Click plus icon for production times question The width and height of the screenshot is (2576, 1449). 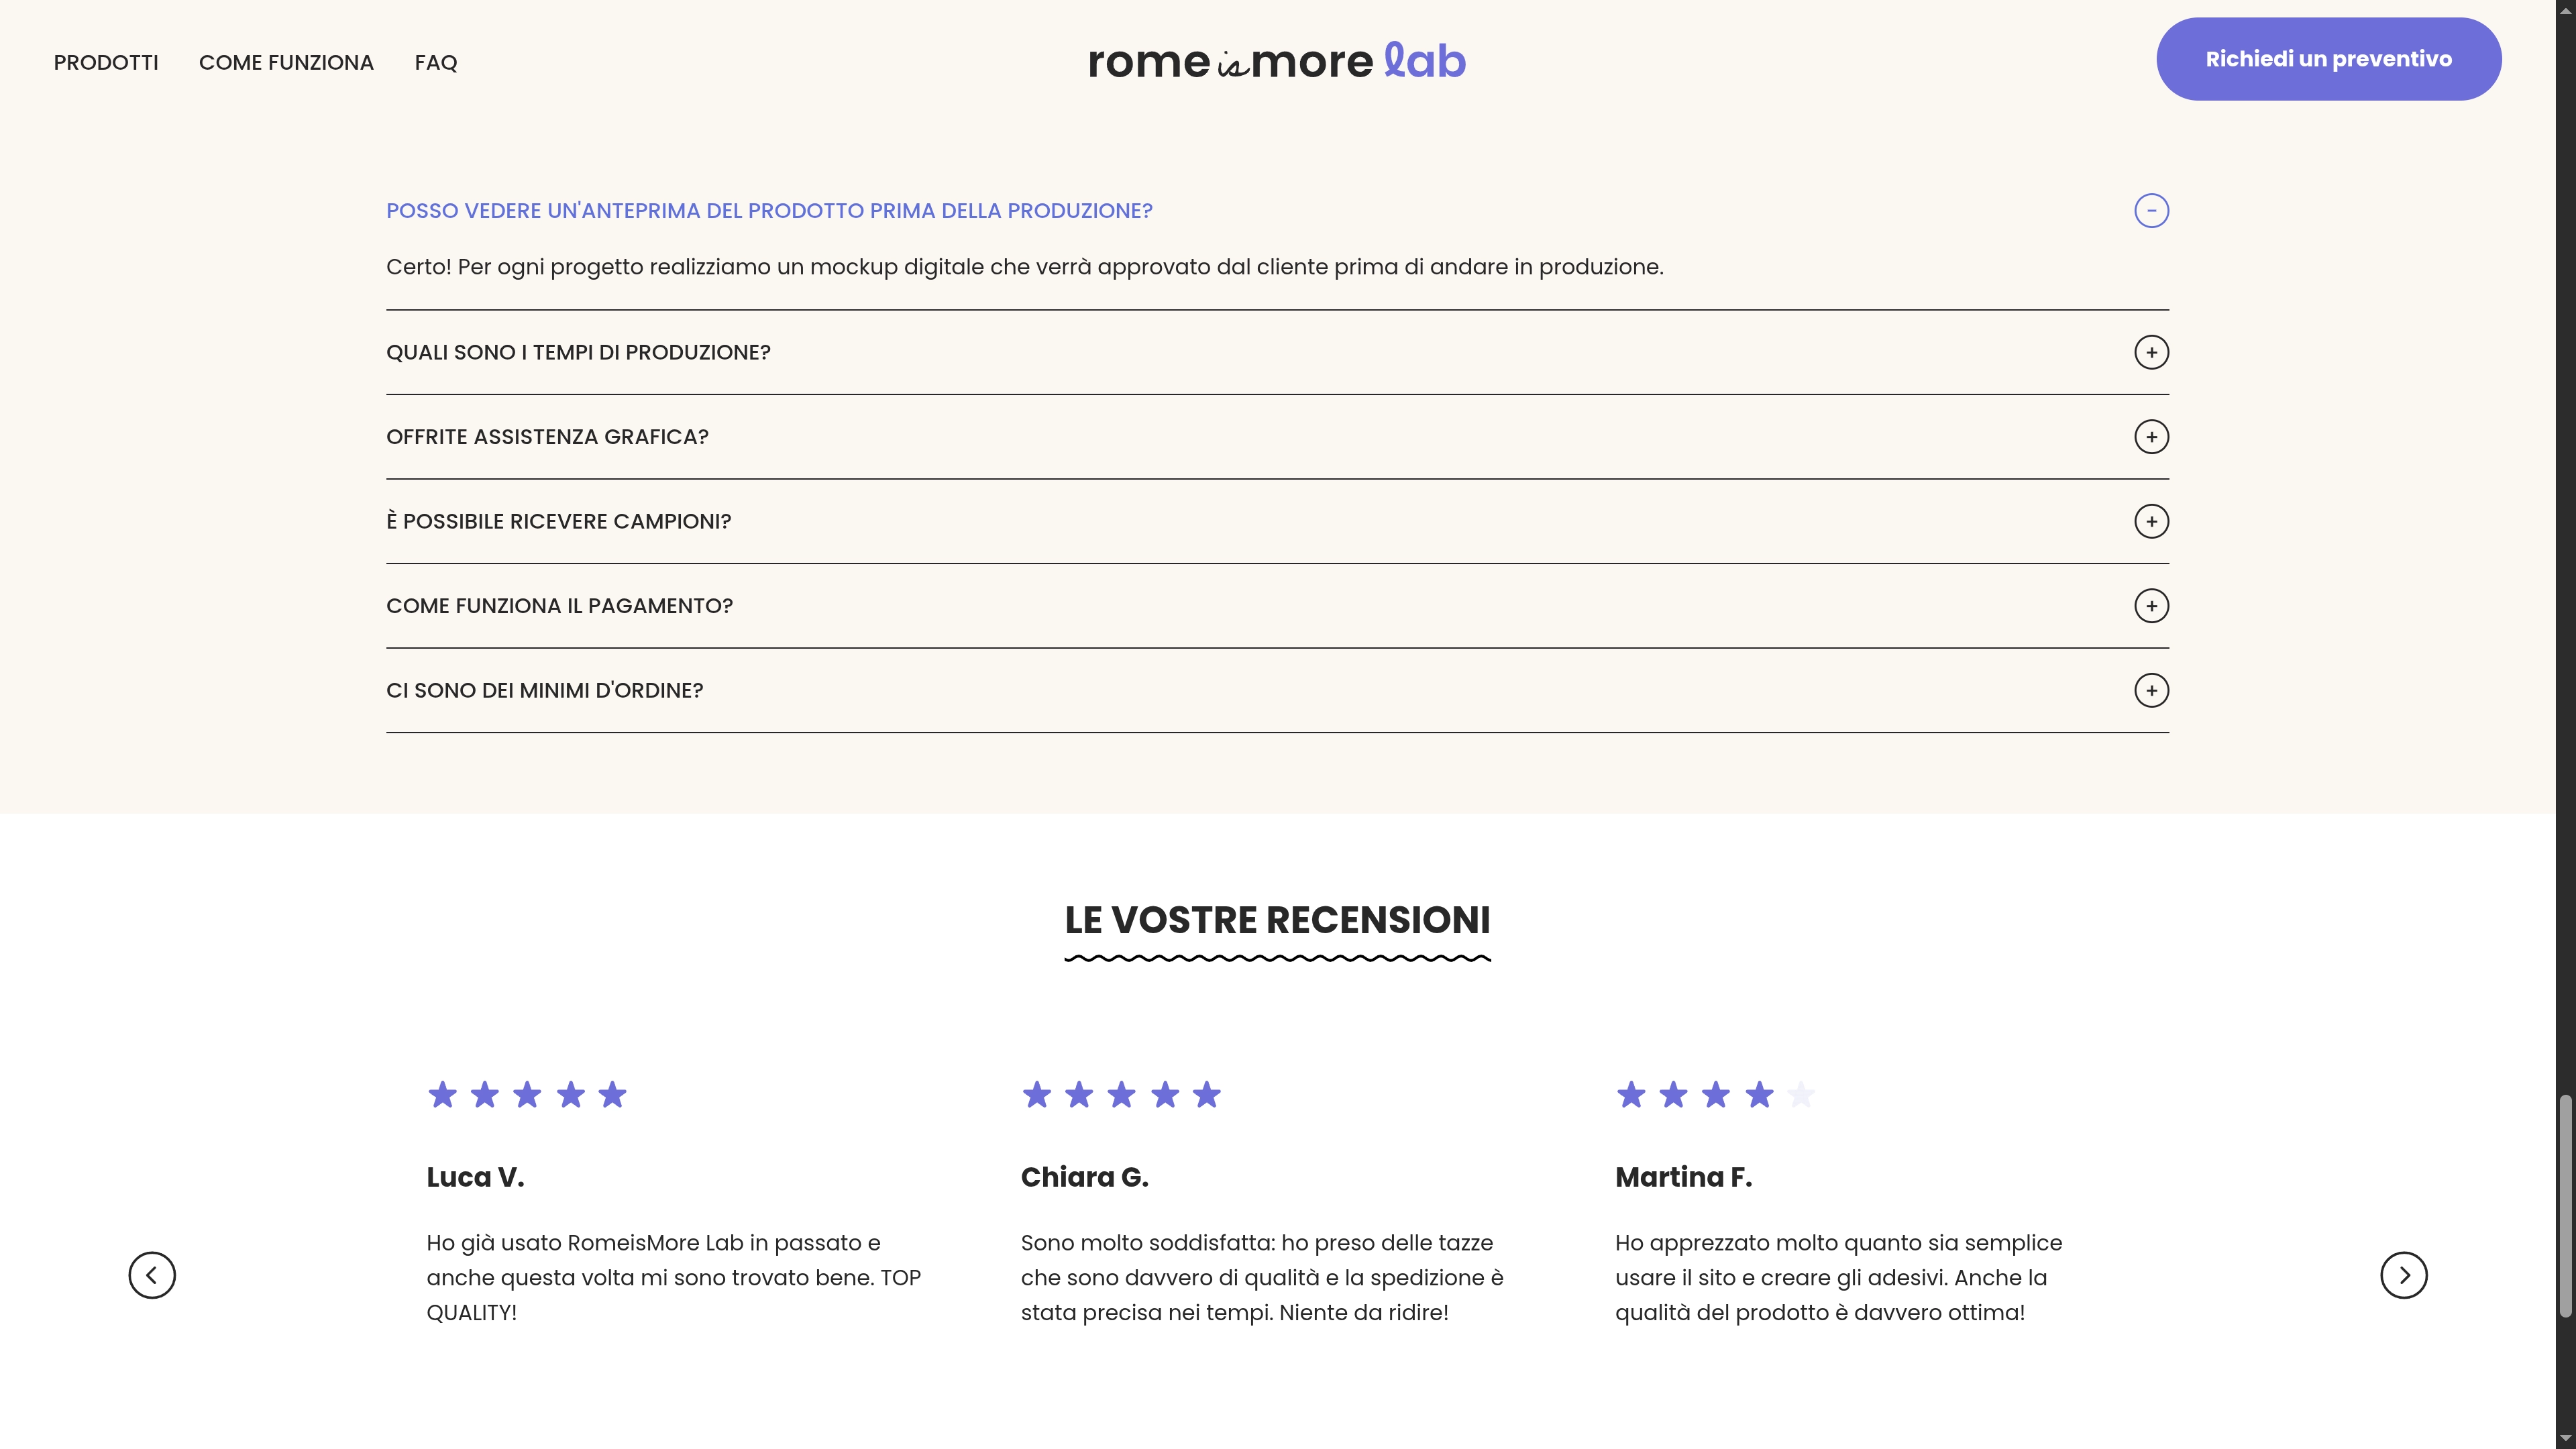[2151, 352]
